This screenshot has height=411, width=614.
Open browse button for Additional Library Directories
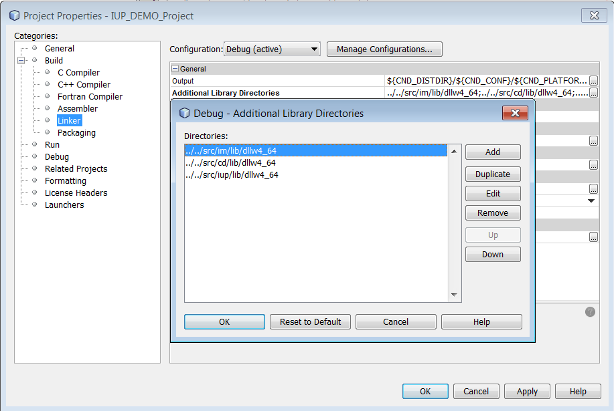click(x=593, y=93)
